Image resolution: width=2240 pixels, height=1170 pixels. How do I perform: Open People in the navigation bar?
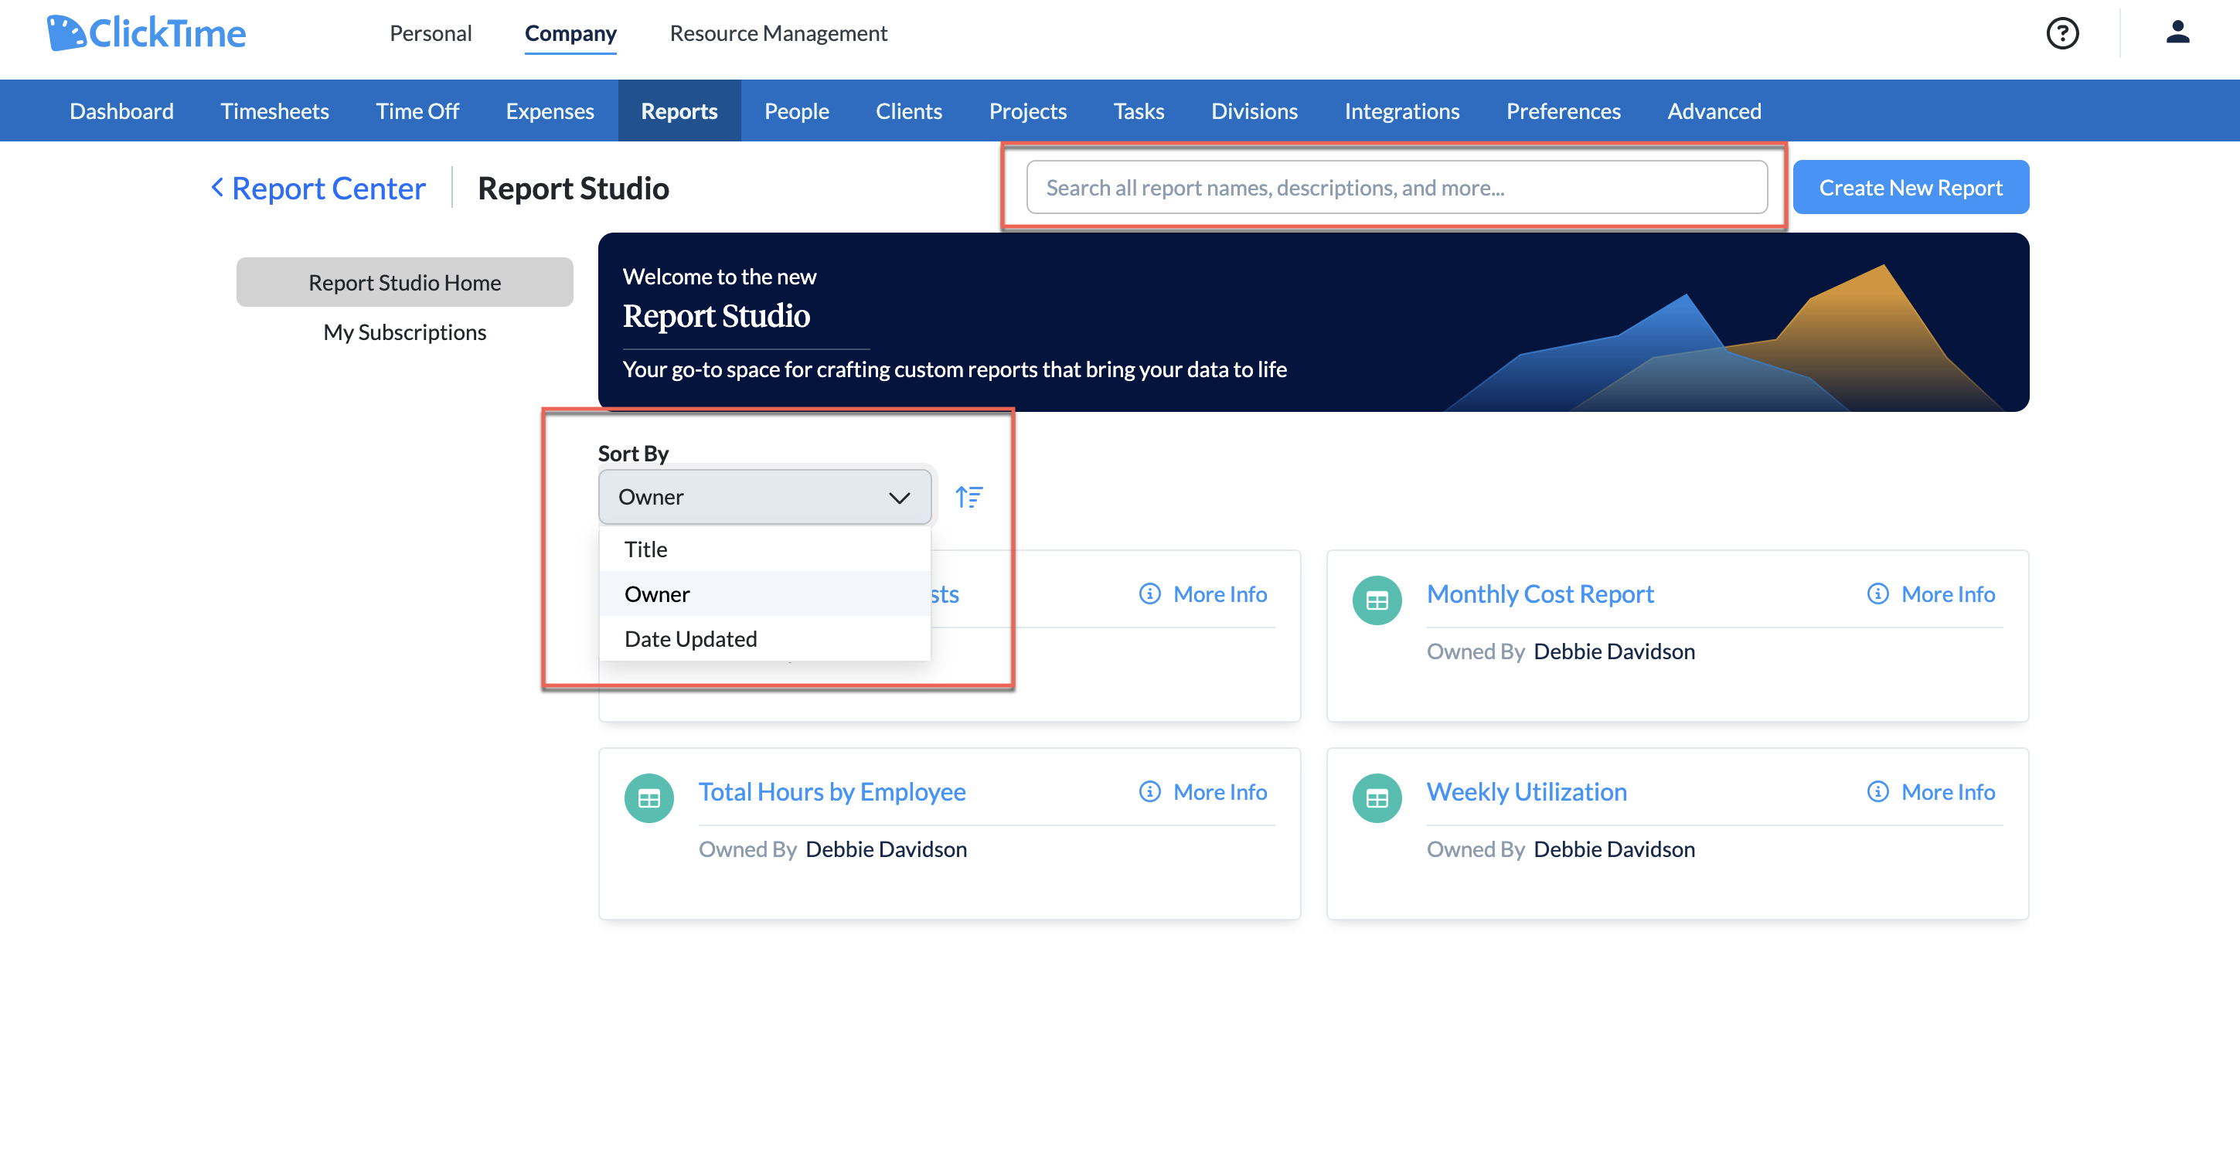tap(796, 111)
